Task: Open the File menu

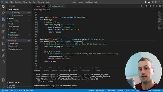Action: (x=7, y=2)
